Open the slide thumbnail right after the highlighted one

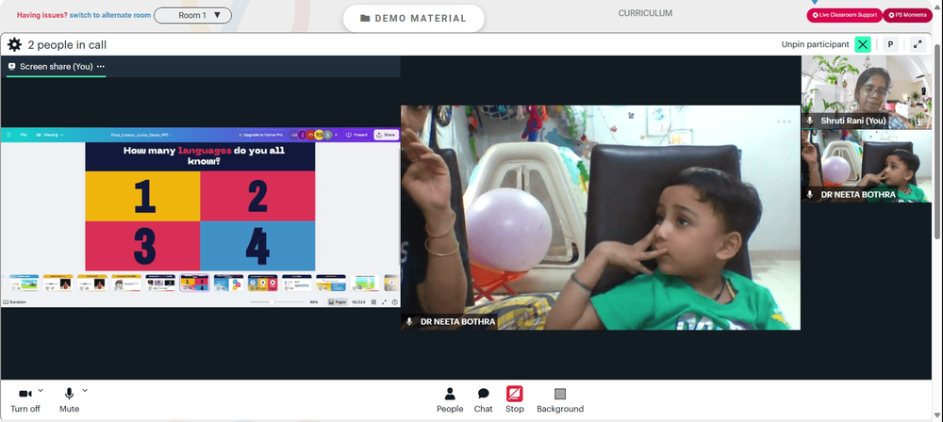(x=228, y=283)
